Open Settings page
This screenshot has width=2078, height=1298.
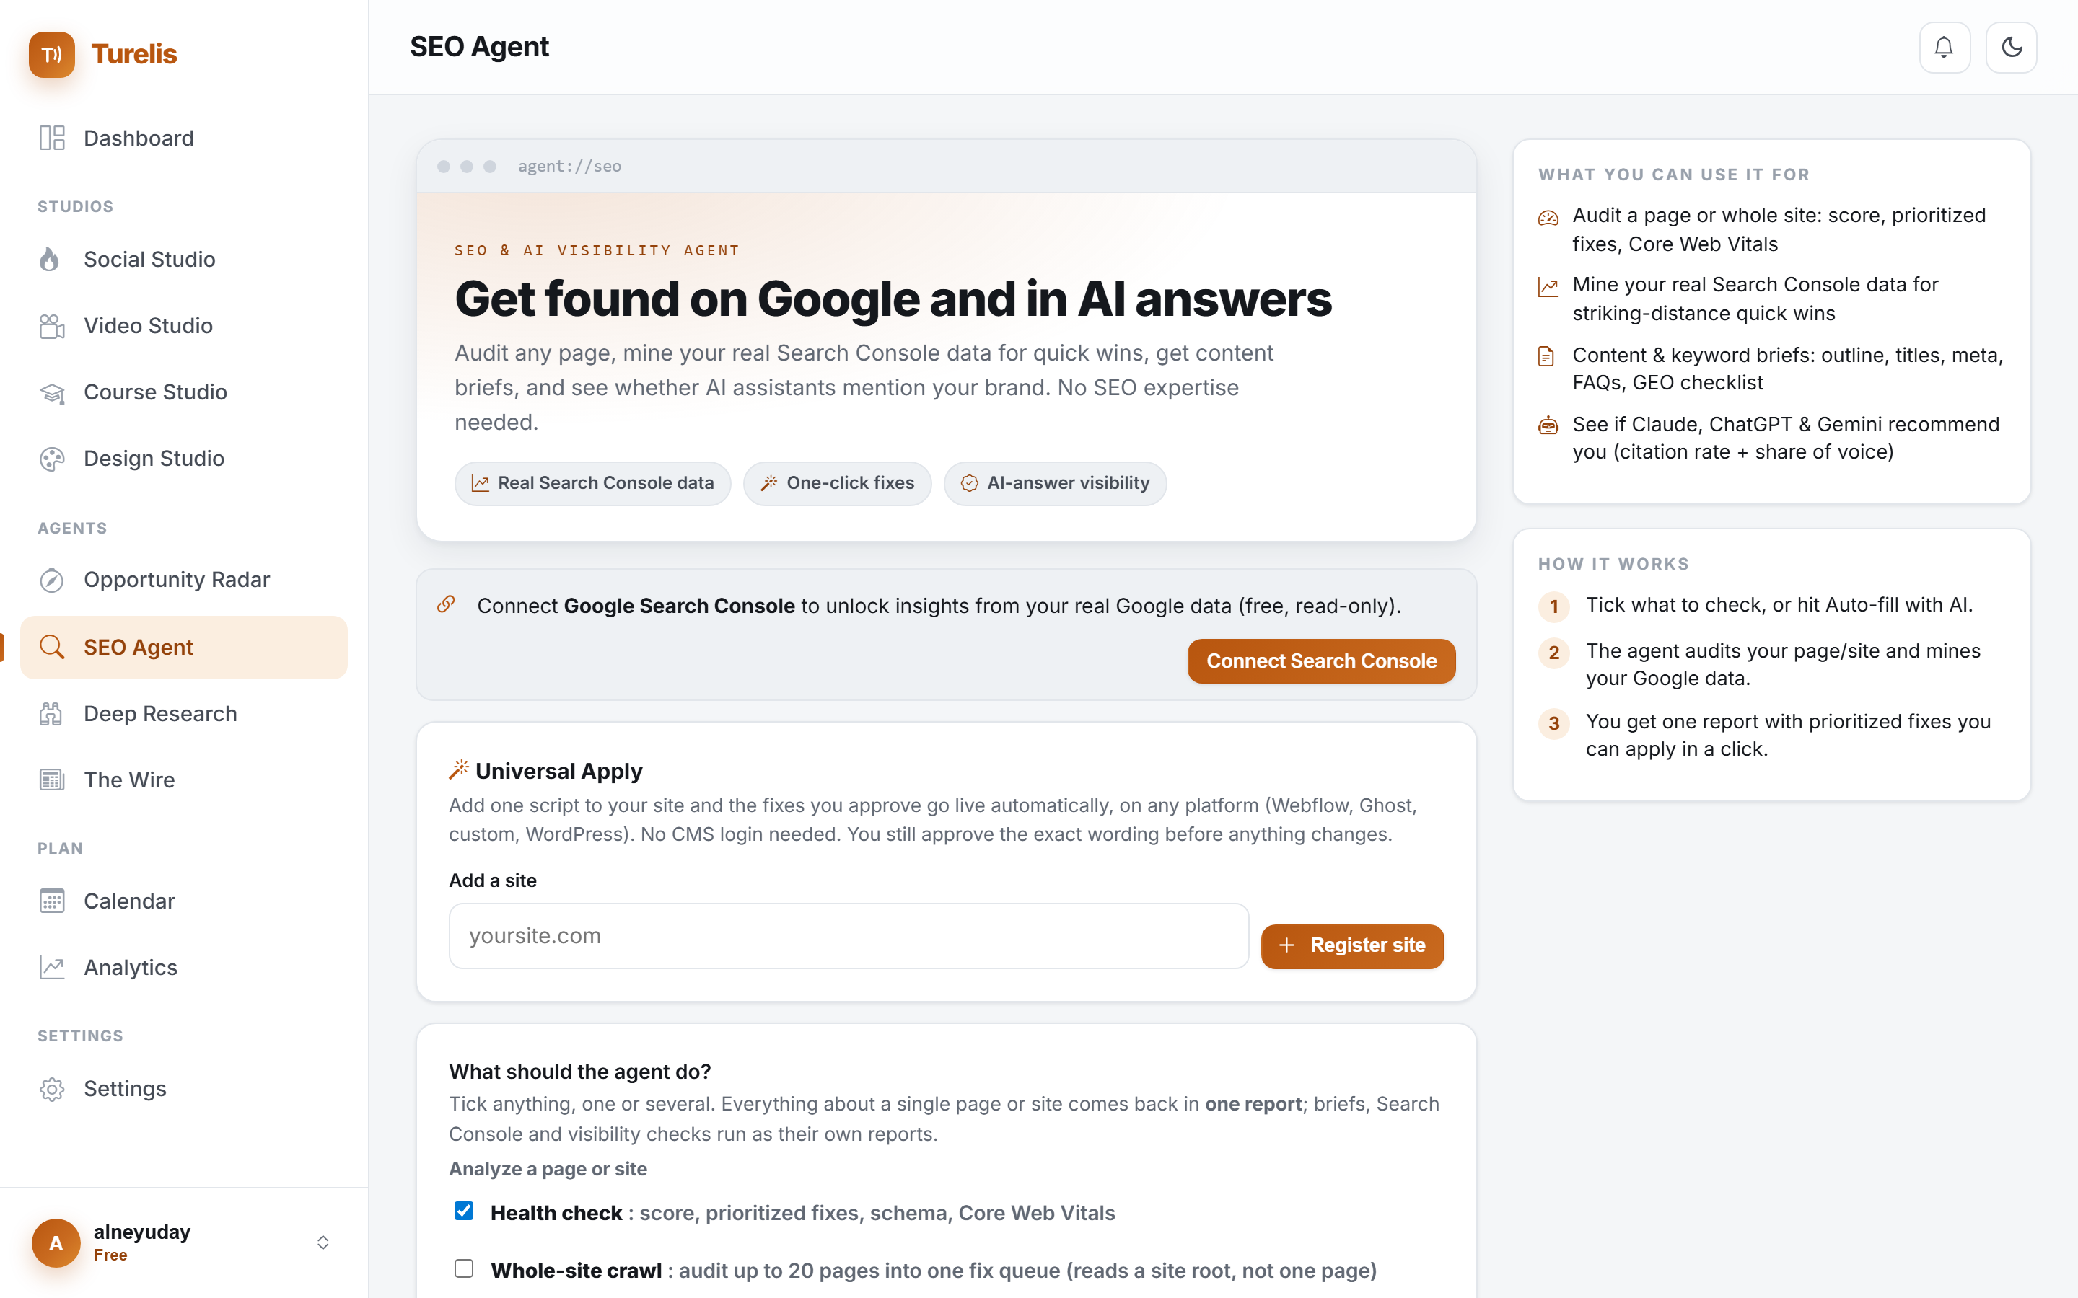(184, 1089)
